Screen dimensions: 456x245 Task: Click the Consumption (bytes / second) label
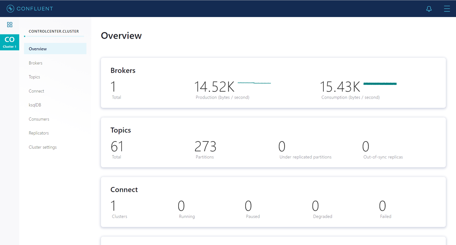click(350, 97)
